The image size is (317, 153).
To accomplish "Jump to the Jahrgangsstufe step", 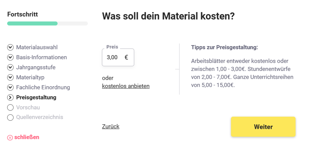I will pyautogui.click(x=36, y=67).
